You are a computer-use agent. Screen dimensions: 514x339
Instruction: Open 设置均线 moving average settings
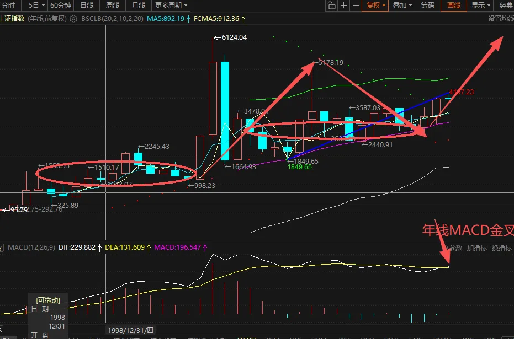[501, 19]
